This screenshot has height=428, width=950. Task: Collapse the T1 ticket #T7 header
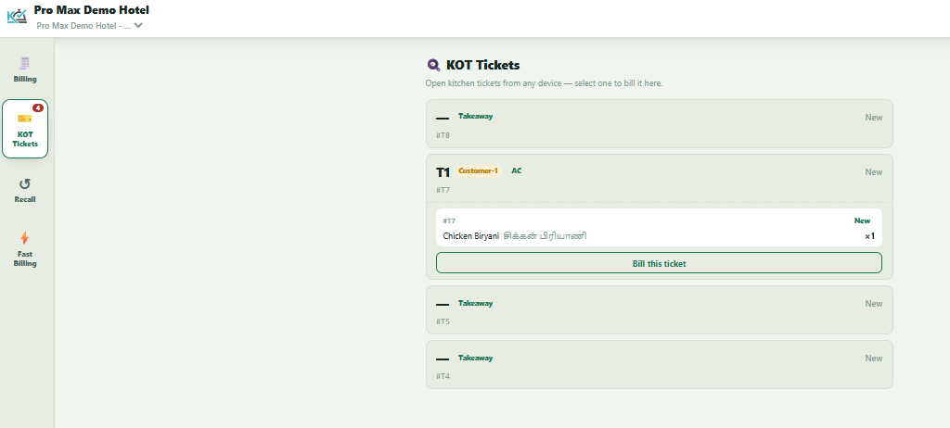click(x=660, y=179)
